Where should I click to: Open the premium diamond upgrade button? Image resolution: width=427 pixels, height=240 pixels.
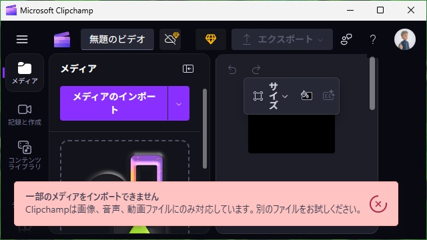tap(211, 39)
